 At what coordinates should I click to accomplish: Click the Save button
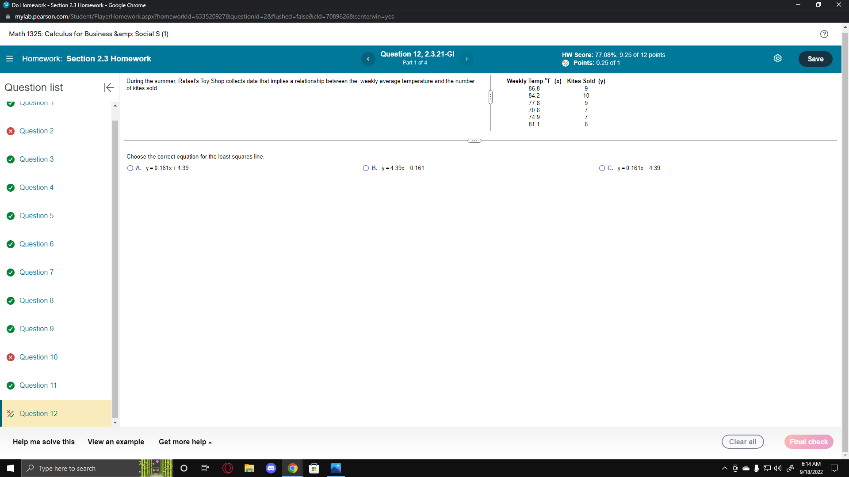[815, 59]
